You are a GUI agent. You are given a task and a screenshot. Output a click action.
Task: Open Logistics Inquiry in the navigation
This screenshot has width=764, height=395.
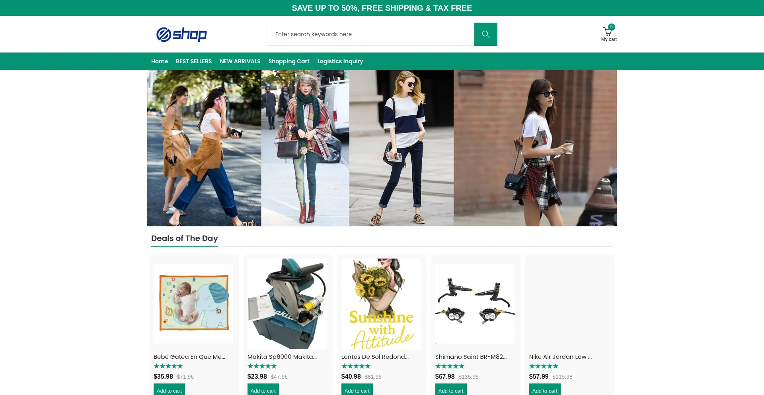(x=340, y=61)
